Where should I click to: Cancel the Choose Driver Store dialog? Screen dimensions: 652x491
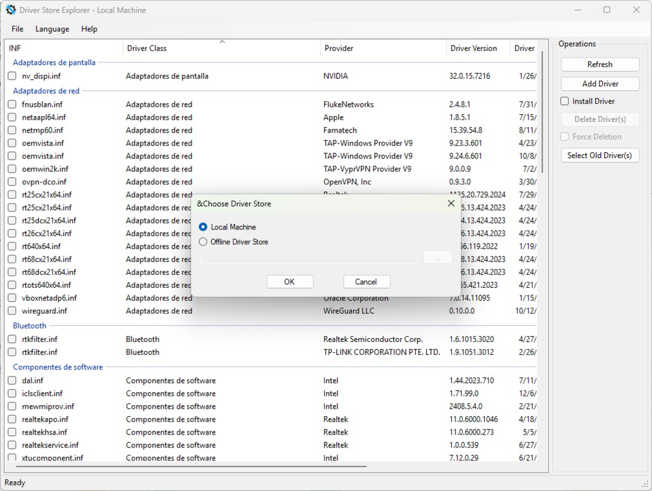point(367,282)
